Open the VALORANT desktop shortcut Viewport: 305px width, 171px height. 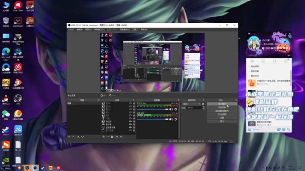[18, 22]
